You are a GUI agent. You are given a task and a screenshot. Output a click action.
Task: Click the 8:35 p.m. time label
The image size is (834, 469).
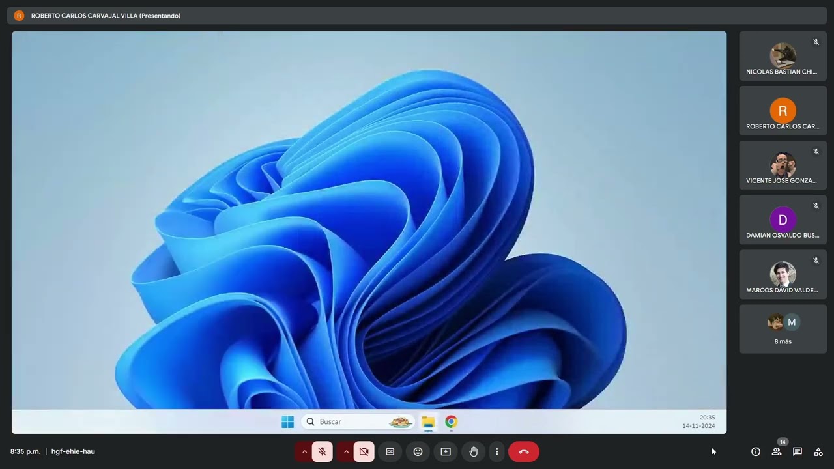(25, 451)
